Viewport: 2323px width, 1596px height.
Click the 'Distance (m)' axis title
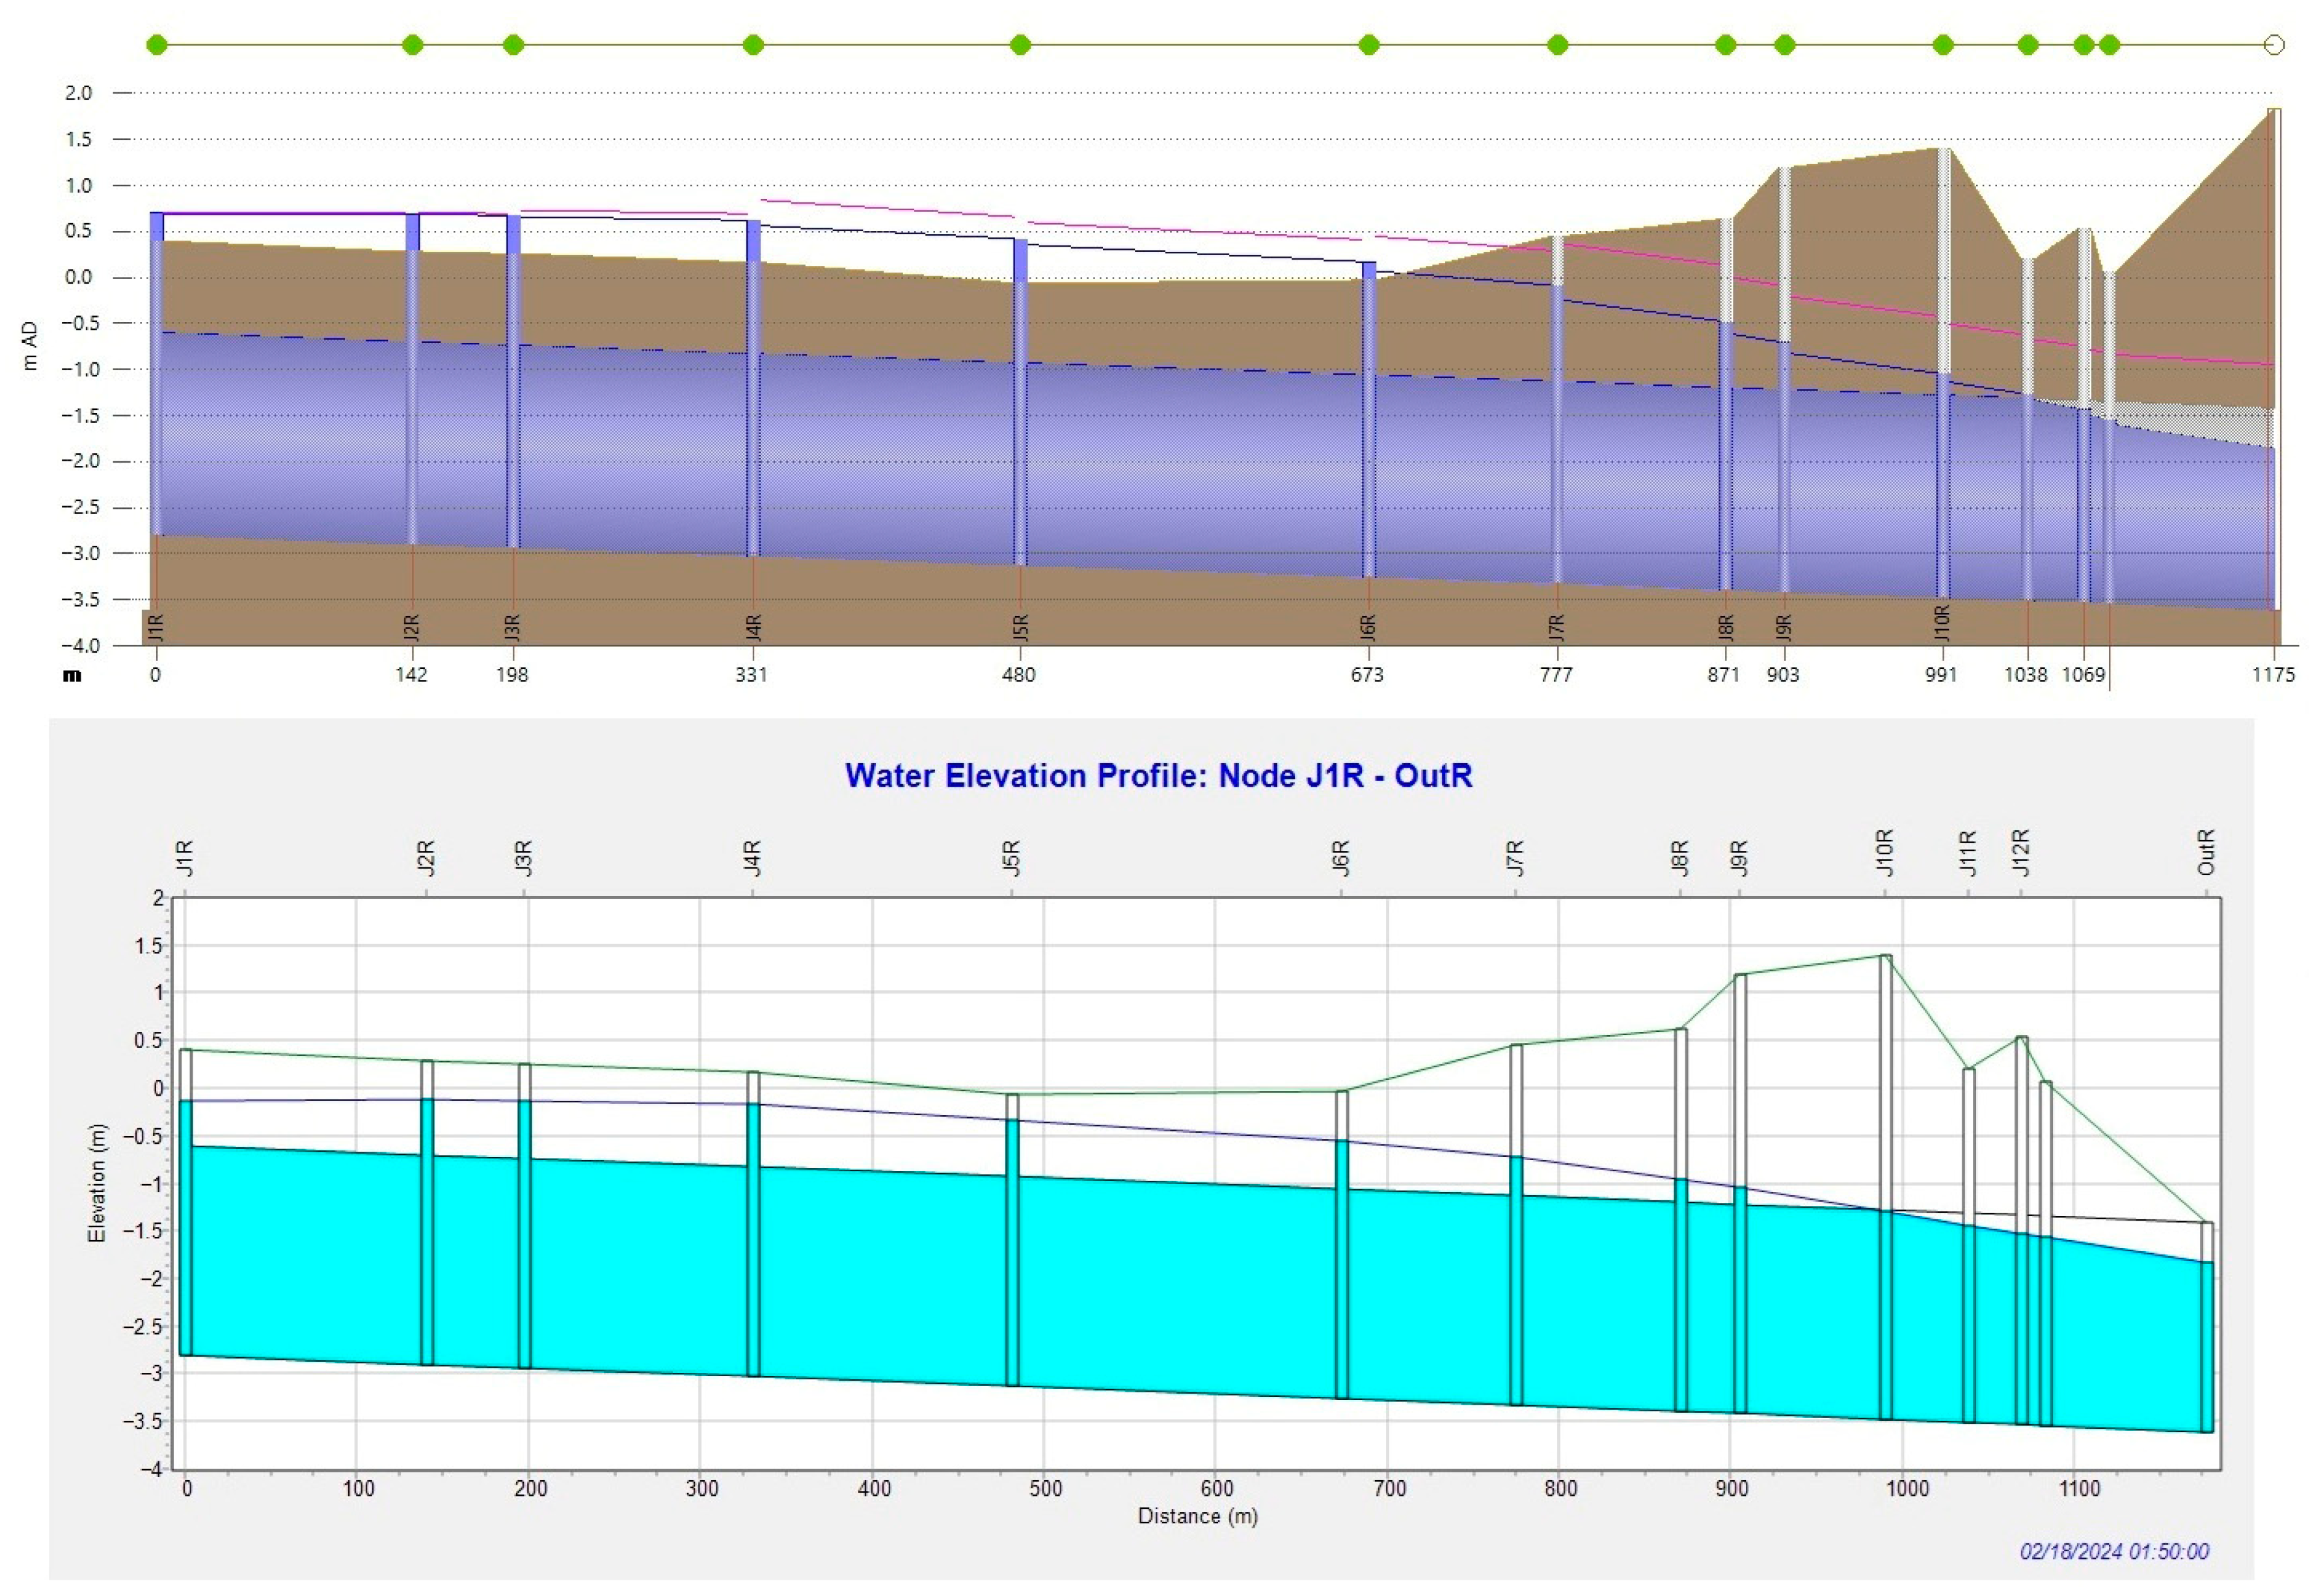[x=1197, y=1516]
